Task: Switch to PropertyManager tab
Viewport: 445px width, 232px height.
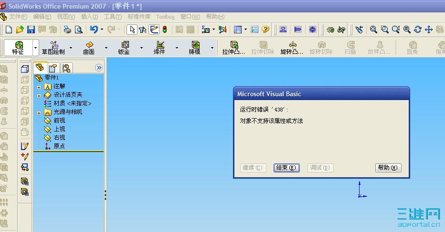Action: [53, 68]
